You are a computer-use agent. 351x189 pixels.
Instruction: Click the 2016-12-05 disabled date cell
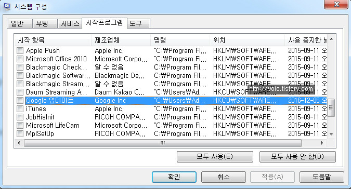307,101
